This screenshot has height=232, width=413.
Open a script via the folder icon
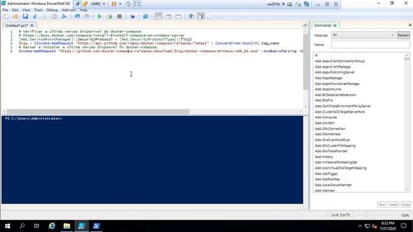pos(15,17)
